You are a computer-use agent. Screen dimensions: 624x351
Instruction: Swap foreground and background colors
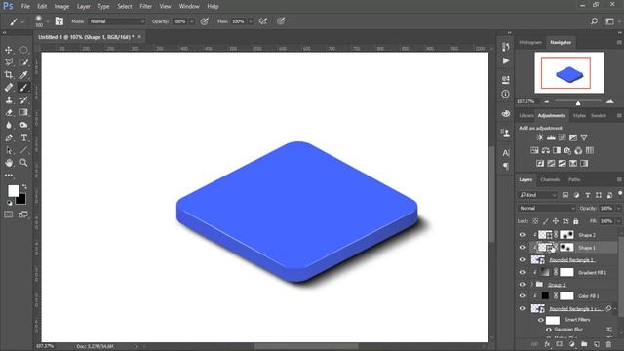point(24,186)
